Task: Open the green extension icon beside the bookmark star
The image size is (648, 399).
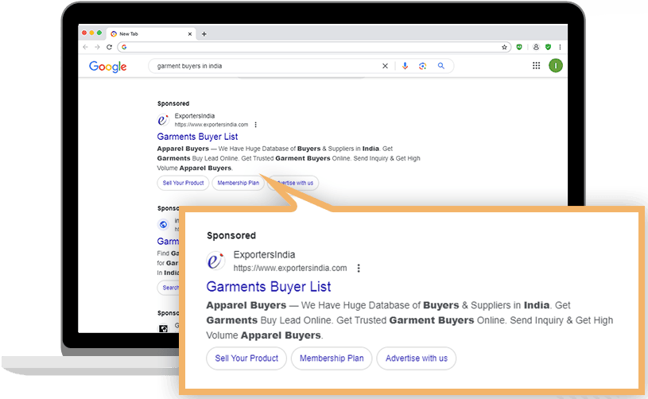Action: pyautogui.click(x=519, y=47)
